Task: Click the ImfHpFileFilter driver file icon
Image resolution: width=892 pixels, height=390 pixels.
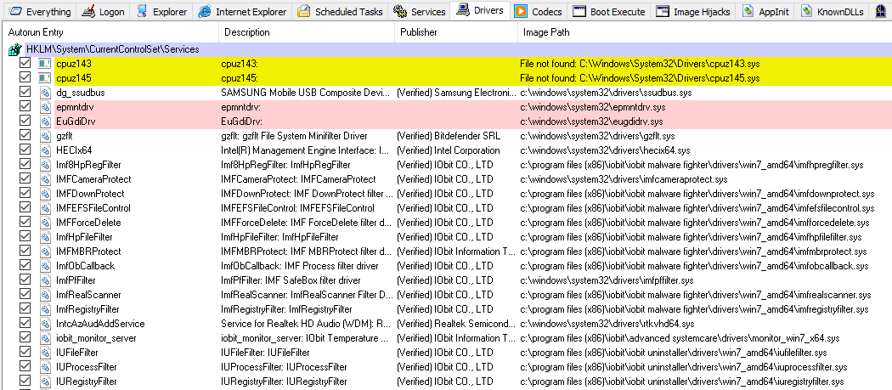Action: [45, 237]
